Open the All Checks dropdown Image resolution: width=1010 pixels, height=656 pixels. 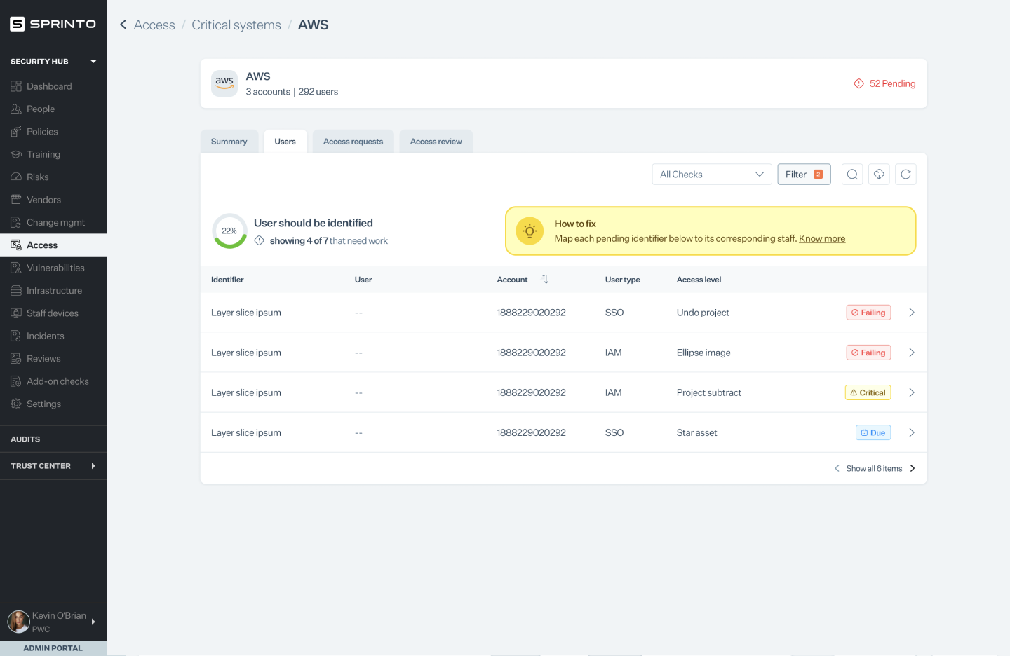712,175
